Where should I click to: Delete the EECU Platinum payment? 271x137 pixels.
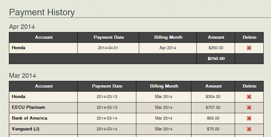point(249,108)
